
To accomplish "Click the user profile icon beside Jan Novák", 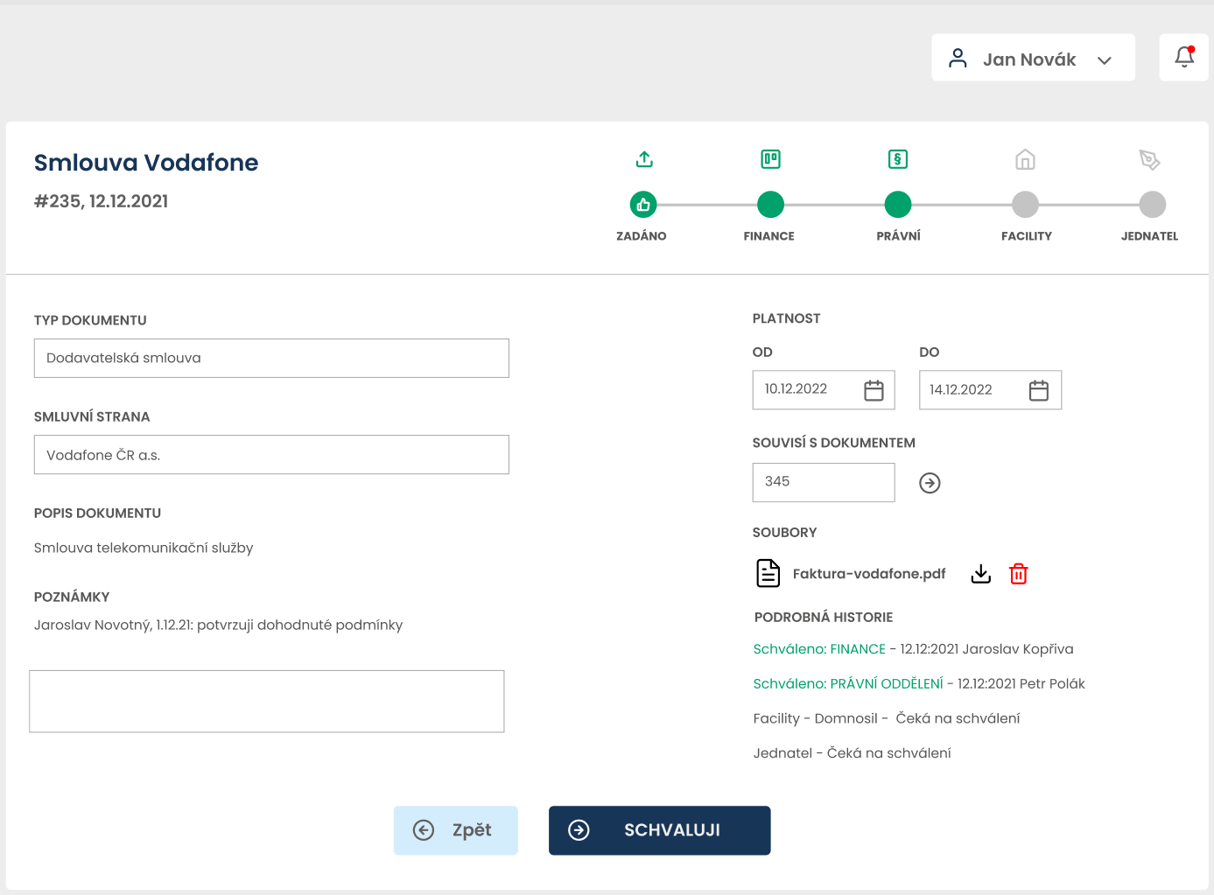I will pos(958,58).
